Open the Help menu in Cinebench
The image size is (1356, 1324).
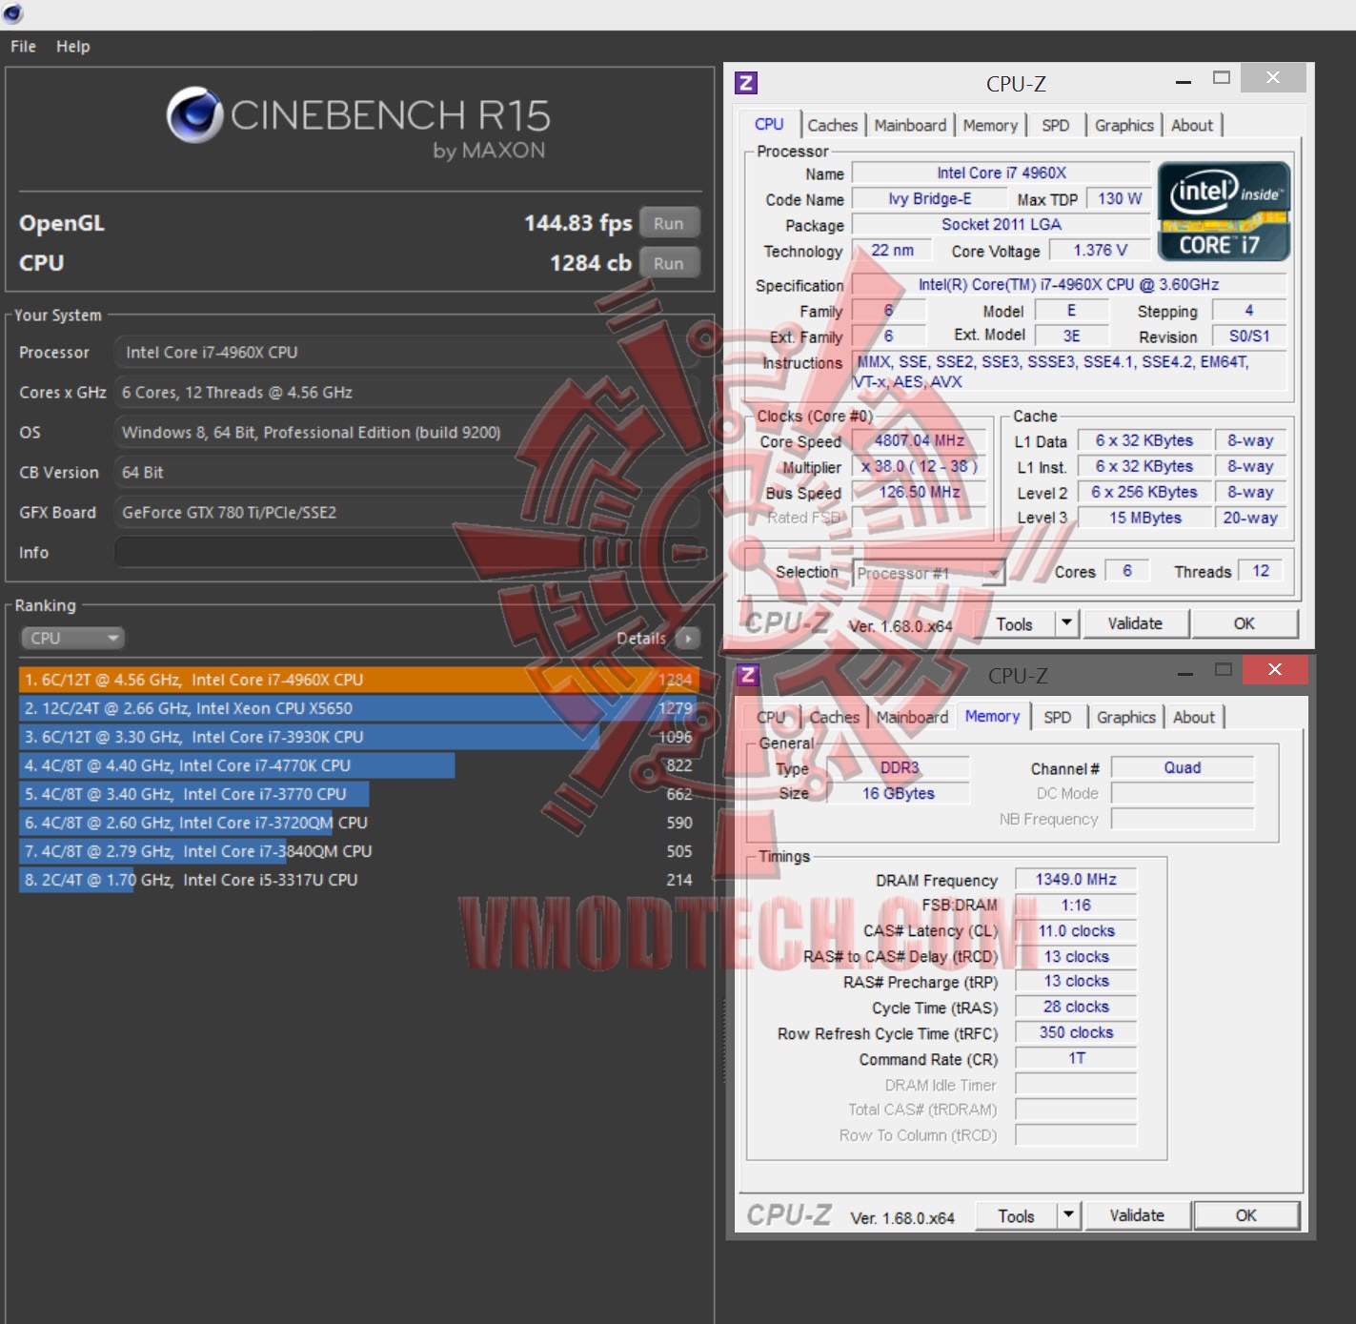pyautogui.click(x=73, y=46)
